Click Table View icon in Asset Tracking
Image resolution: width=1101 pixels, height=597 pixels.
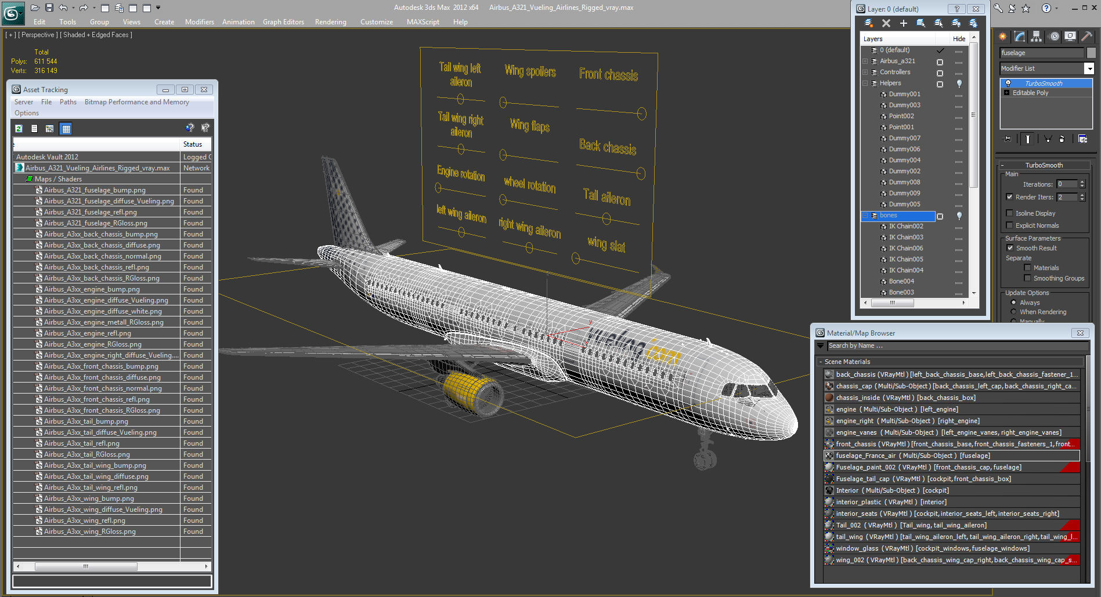[x=66, y=129]
